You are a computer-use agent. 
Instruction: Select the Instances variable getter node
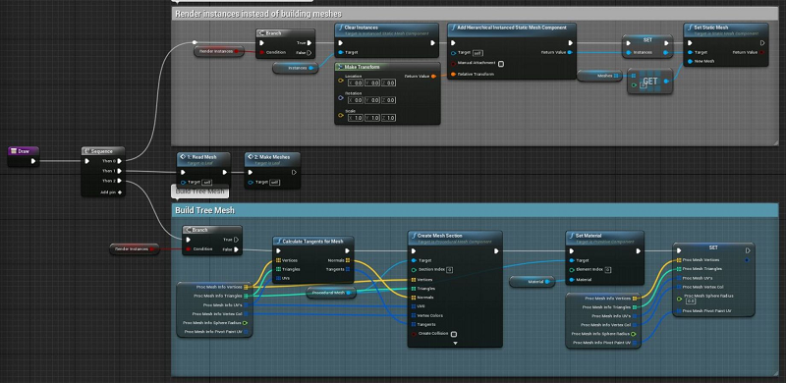pyautogui.click(x=296, y=68)
